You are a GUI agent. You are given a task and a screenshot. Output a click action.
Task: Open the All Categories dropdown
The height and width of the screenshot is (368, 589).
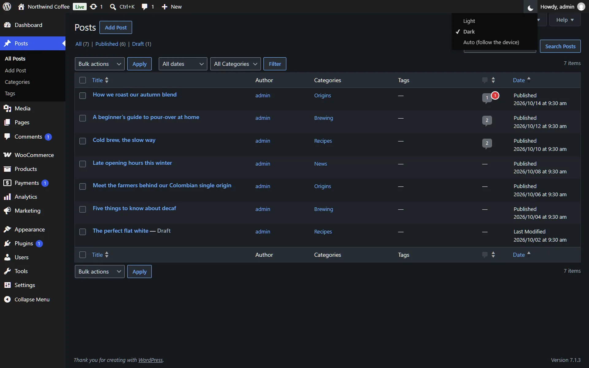[235, 64]
